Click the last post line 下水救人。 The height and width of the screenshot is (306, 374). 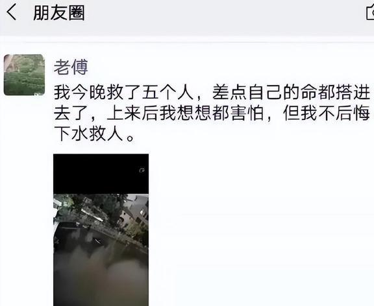point(94,134)
